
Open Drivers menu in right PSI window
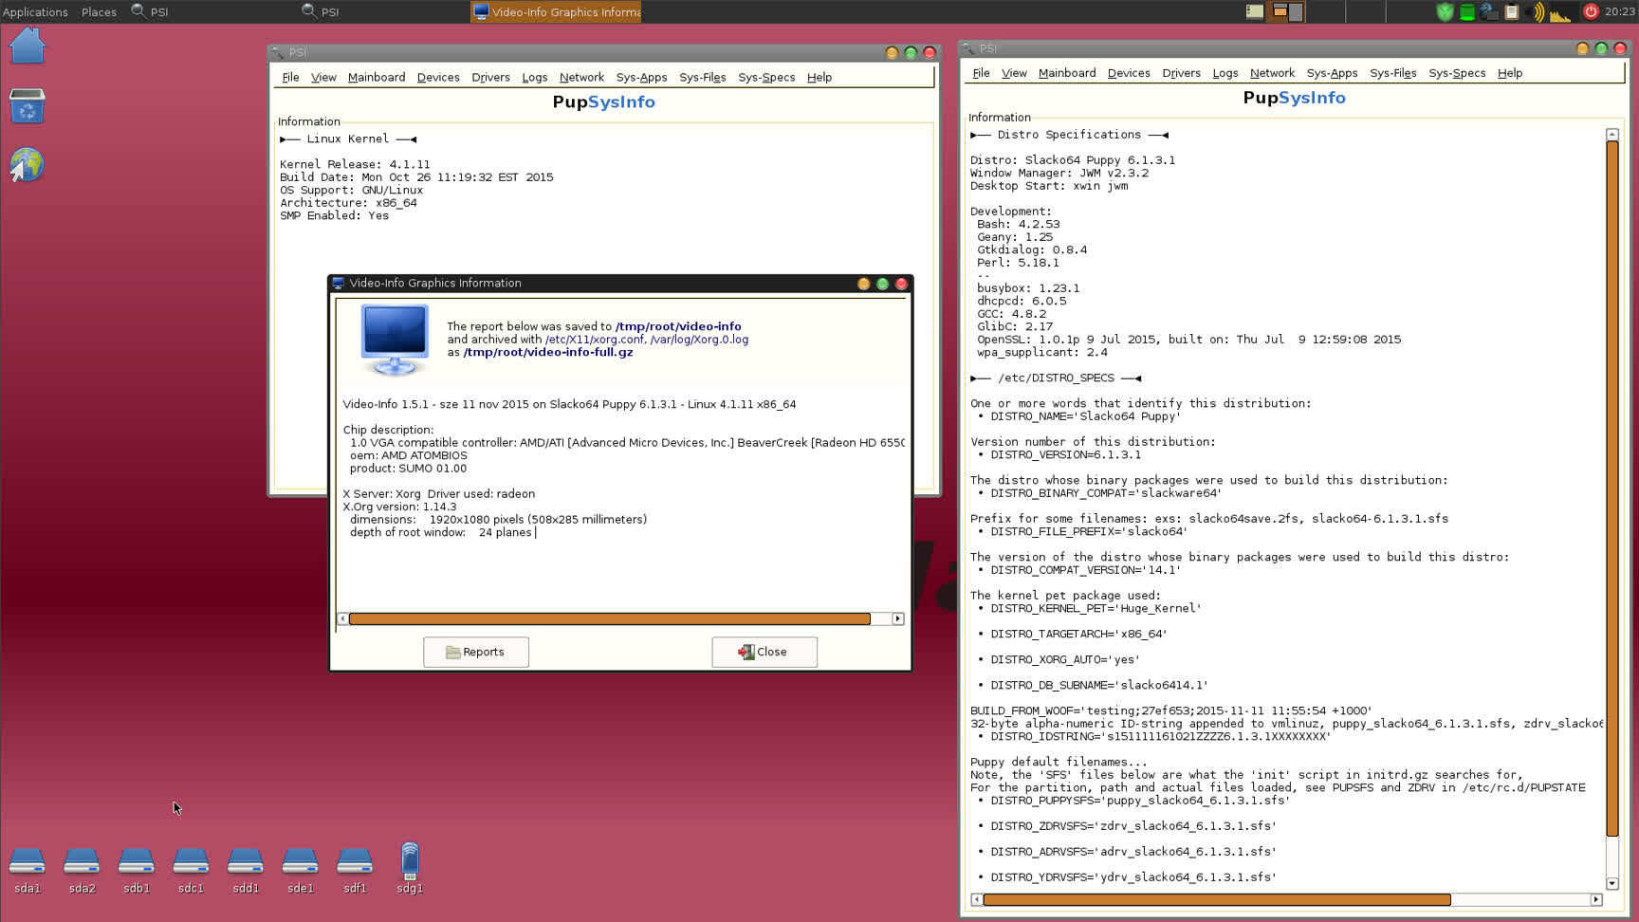coord(1181,73)
